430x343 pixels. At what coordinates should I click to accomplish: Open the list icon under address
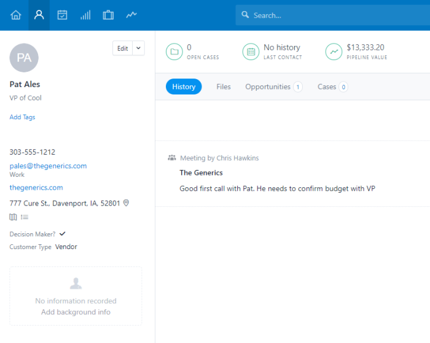pos(25,217)
